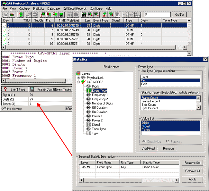Click the open file toolbar icon
This screenshot has width=209, height=191.
click(6, 14)
